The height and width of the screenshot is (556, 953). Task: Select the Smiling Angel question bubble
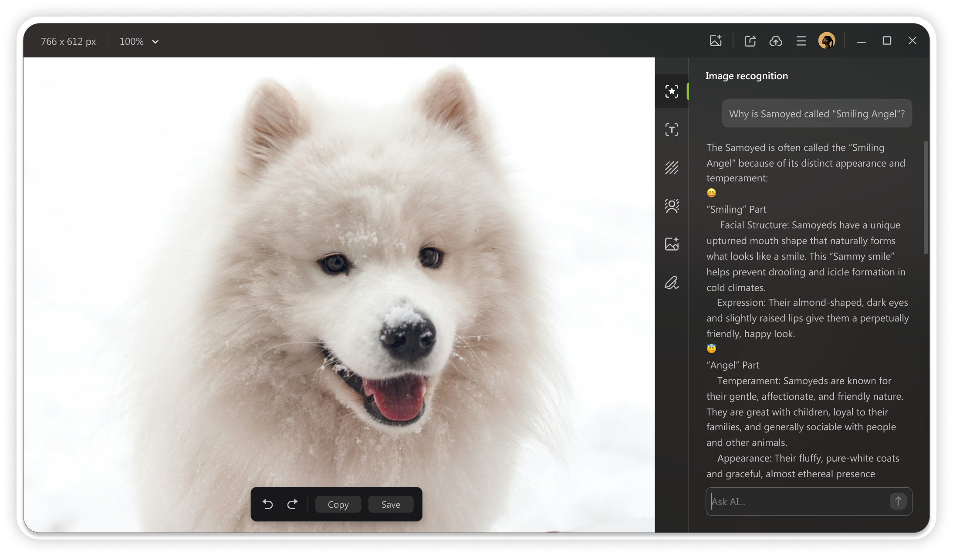[817, 113]
